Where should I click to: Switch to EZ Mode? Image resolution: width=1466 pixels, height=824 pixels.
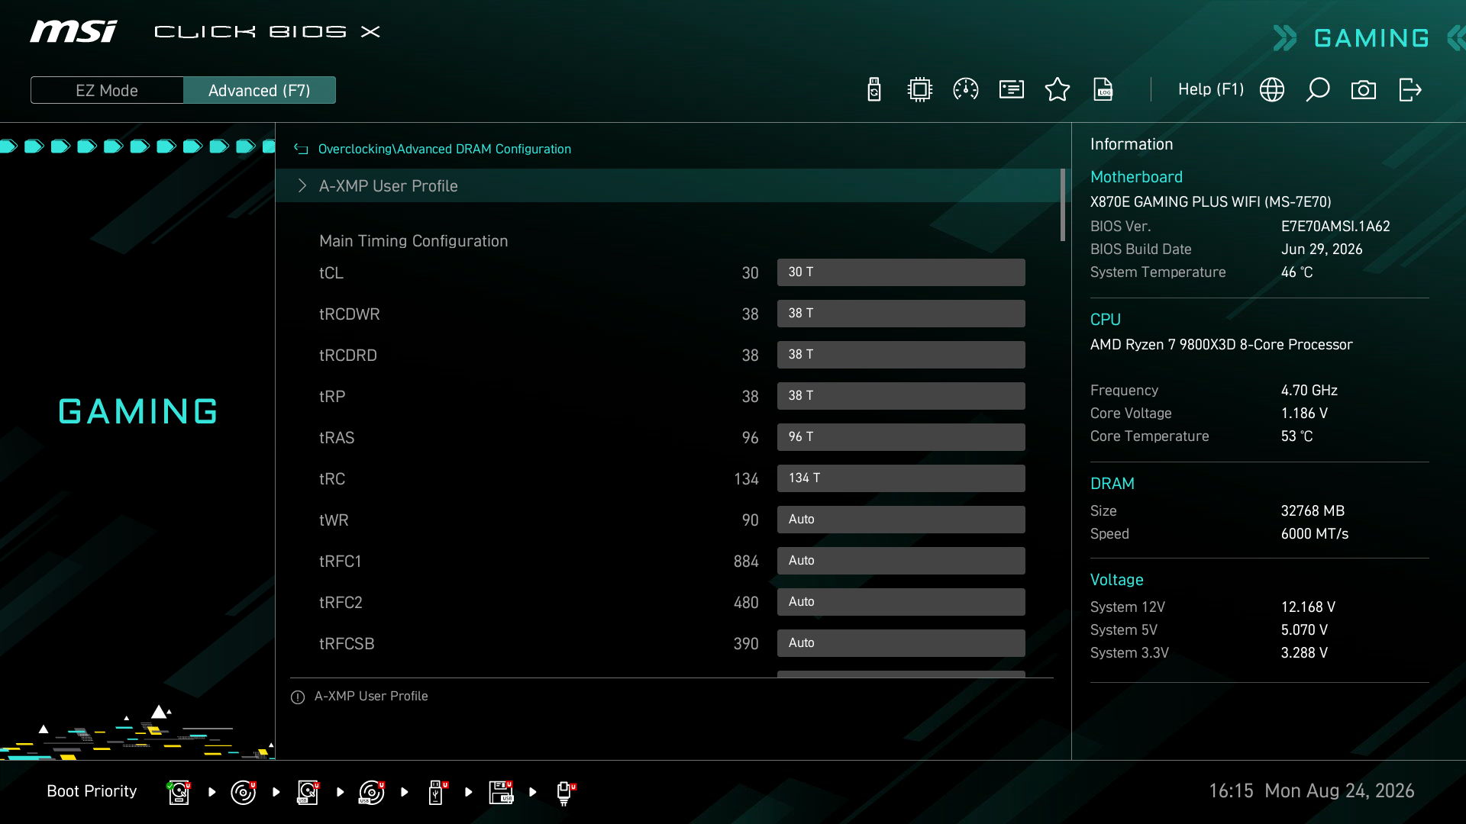(x=107, y=90)
